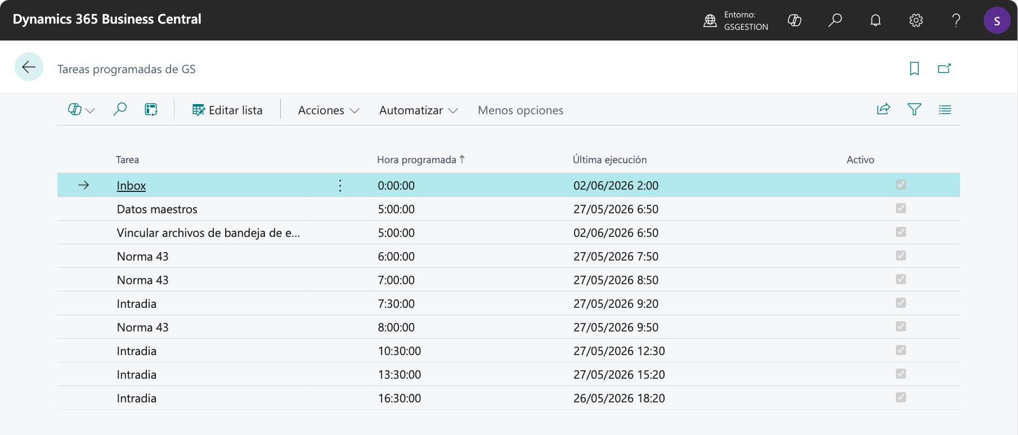1018x435 pixels.
Task: Click the Inbox row selection arrow
Action: tap(84, 185)
